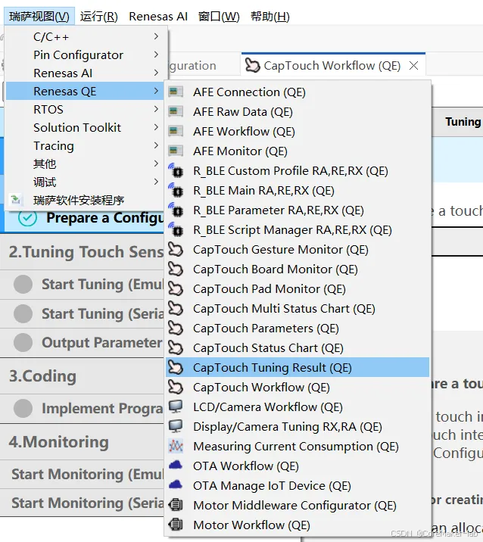Expand the Tracing submenu arrow
Screen dimensions: 483x542
[x=156, y=145]
